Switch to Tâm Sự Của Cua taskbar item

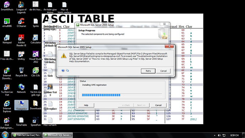click(x=27, y=135)
